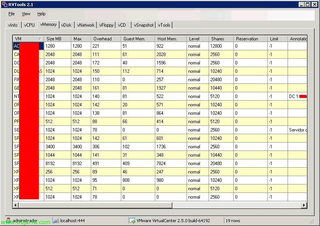
Task: Click the Host Mem. value 348
Action: pos(171,155)
